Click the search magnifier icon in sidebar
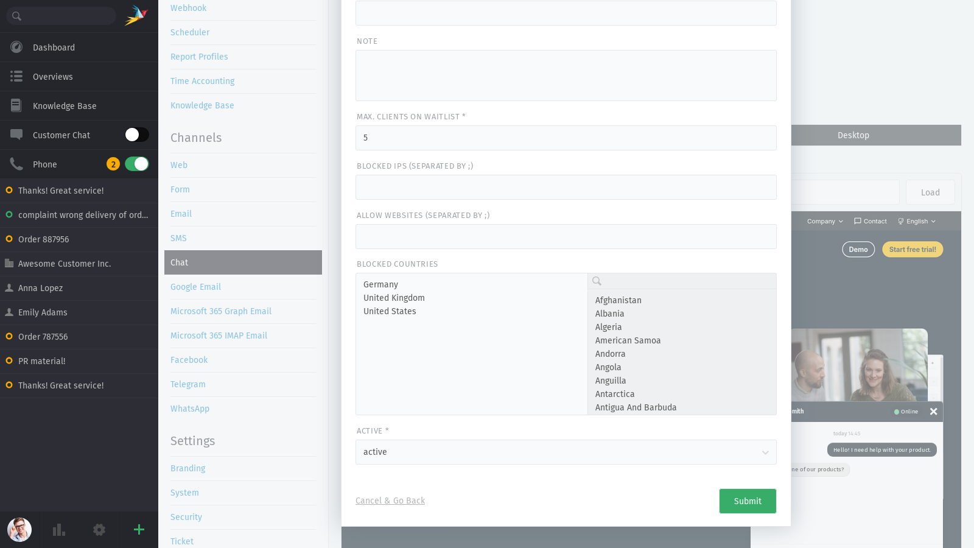The height and width of the screenshot is (548, 974). 16,16
